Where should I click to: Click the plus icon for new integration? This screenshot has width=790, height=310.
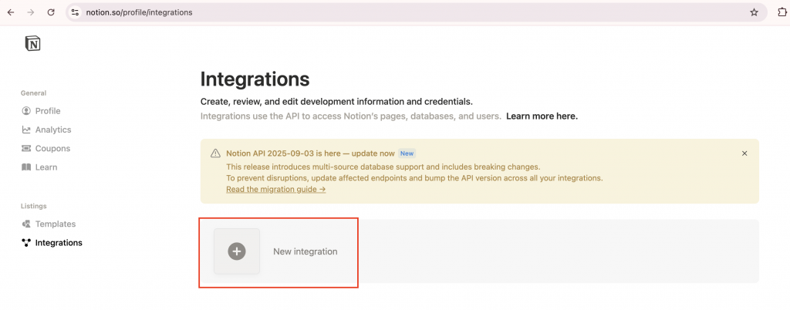click(237, 251)
